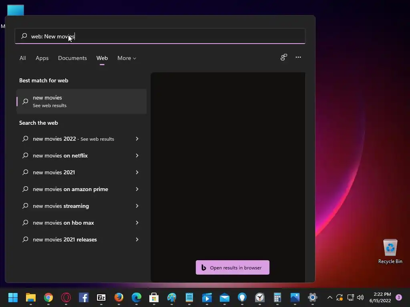Launch Microsoft Edge from taskbar
410x307 pixels.
[x=137, y=297]
